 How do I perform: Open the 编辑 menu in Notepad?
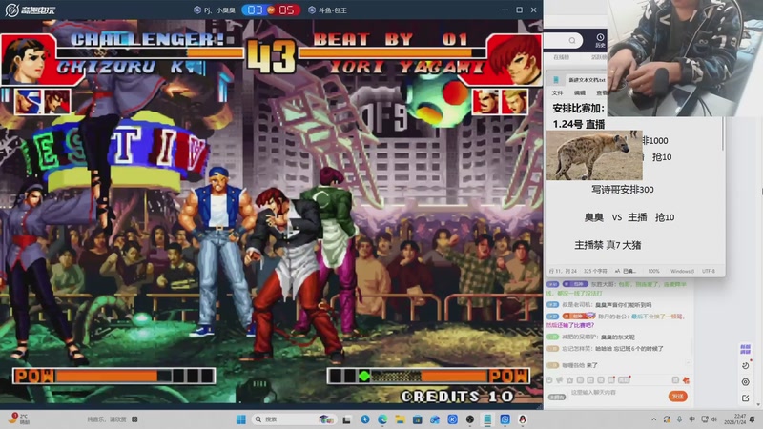coord(580,92)
